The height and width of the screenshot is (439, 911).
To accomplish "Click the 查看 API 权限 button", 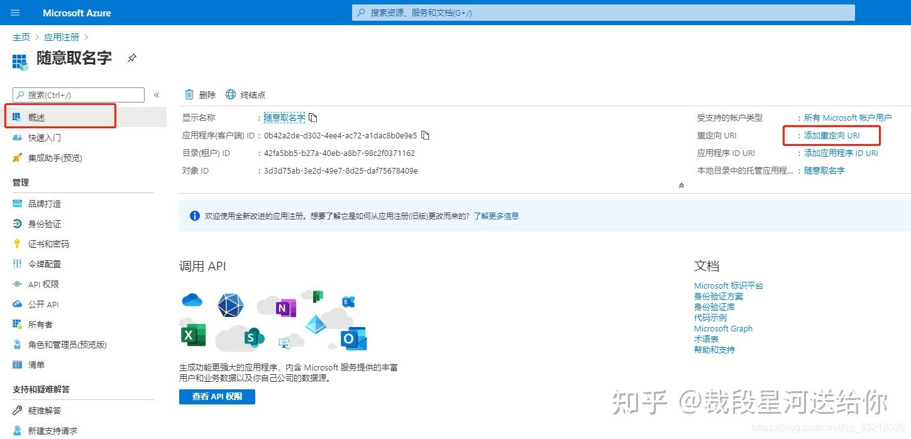I will pyautogui.click(x=216, y=396).
